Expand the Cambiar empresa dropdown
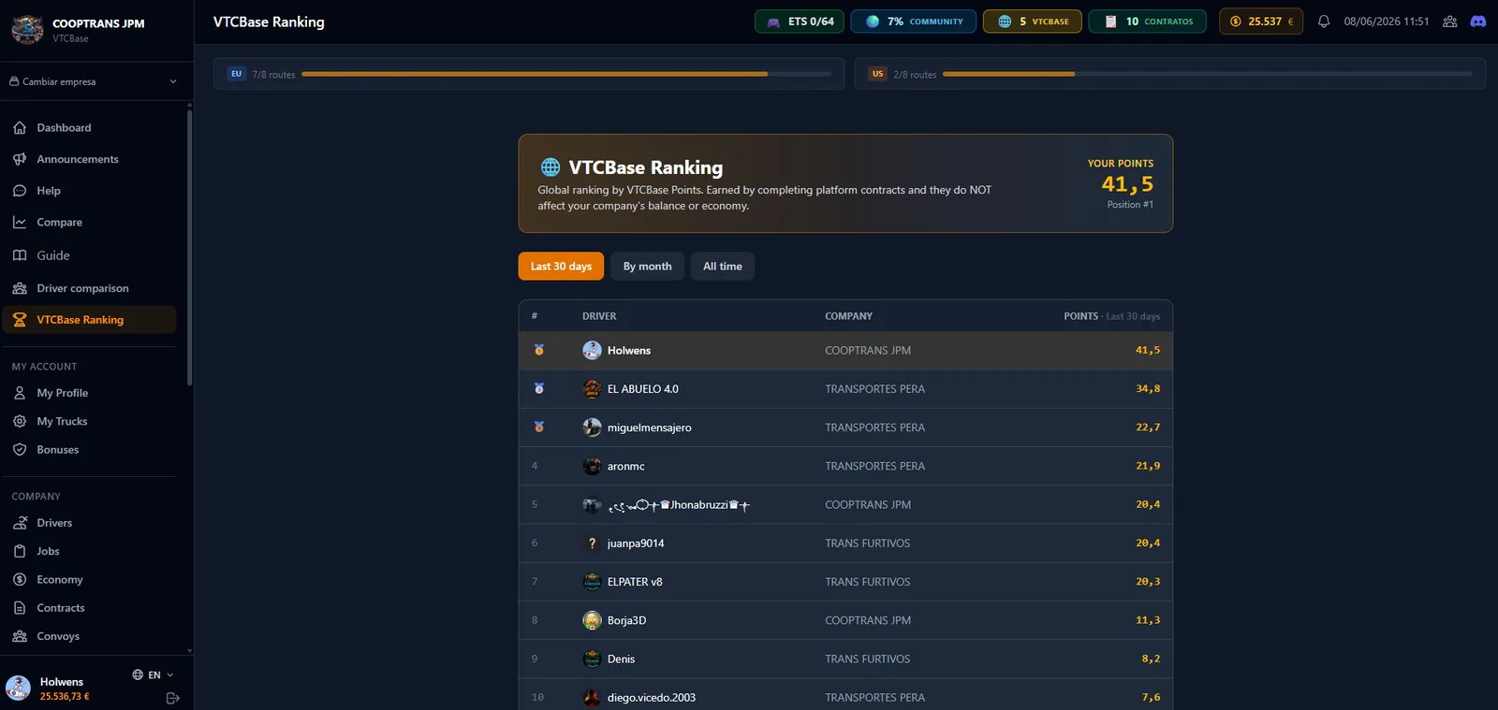Screen dimensions: 1498x710 pos(94,81)
